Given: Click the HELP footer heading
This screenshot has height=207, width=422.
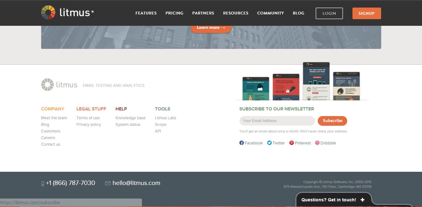Looking at the screenshot, I should click(x=121, y=109).
